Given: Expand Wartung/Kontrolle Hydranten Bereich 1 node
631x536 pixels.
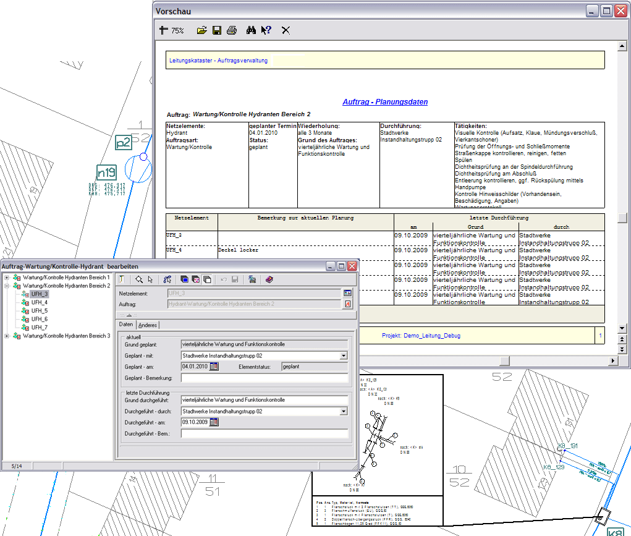Looking at the screenshot, I should [7, 278].
